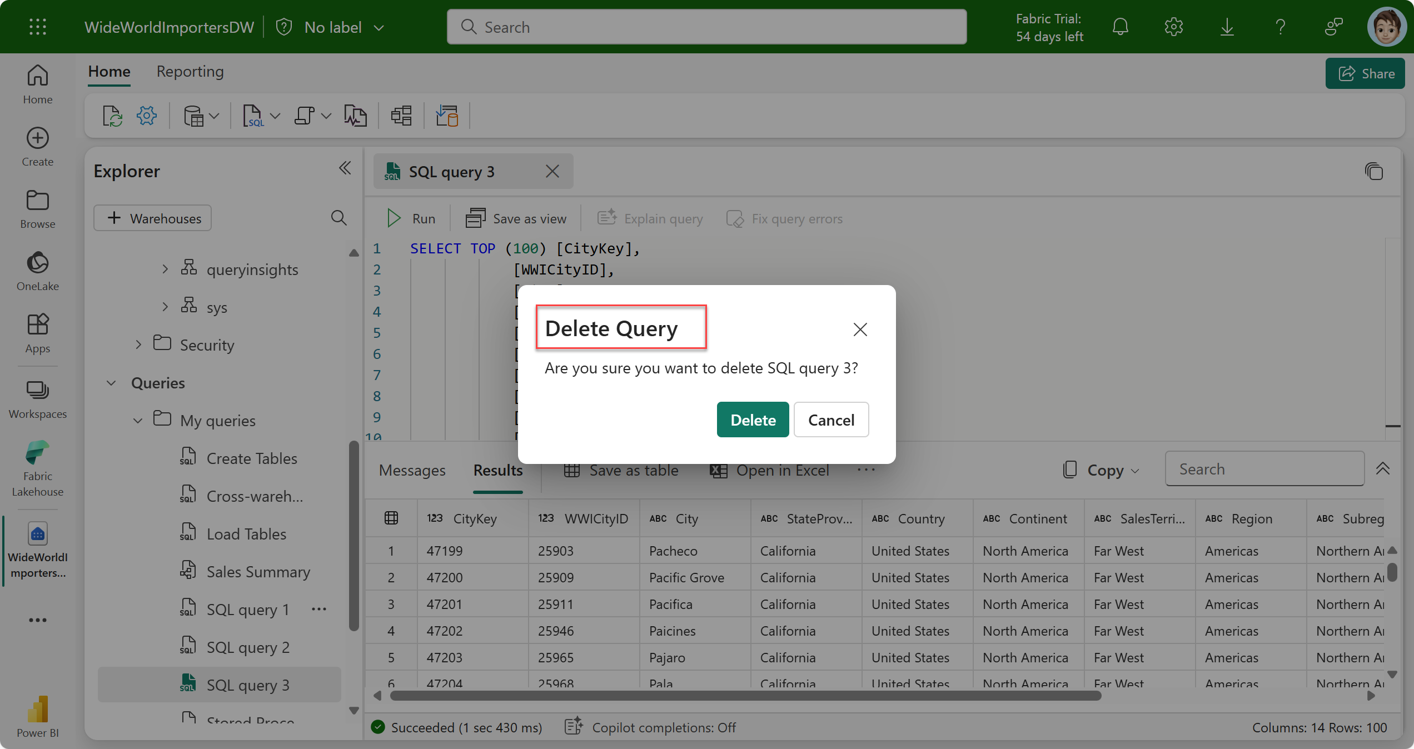Open the app launcher waffle icon
Screen dimensions: 1414x749
(x=38, y=27)
